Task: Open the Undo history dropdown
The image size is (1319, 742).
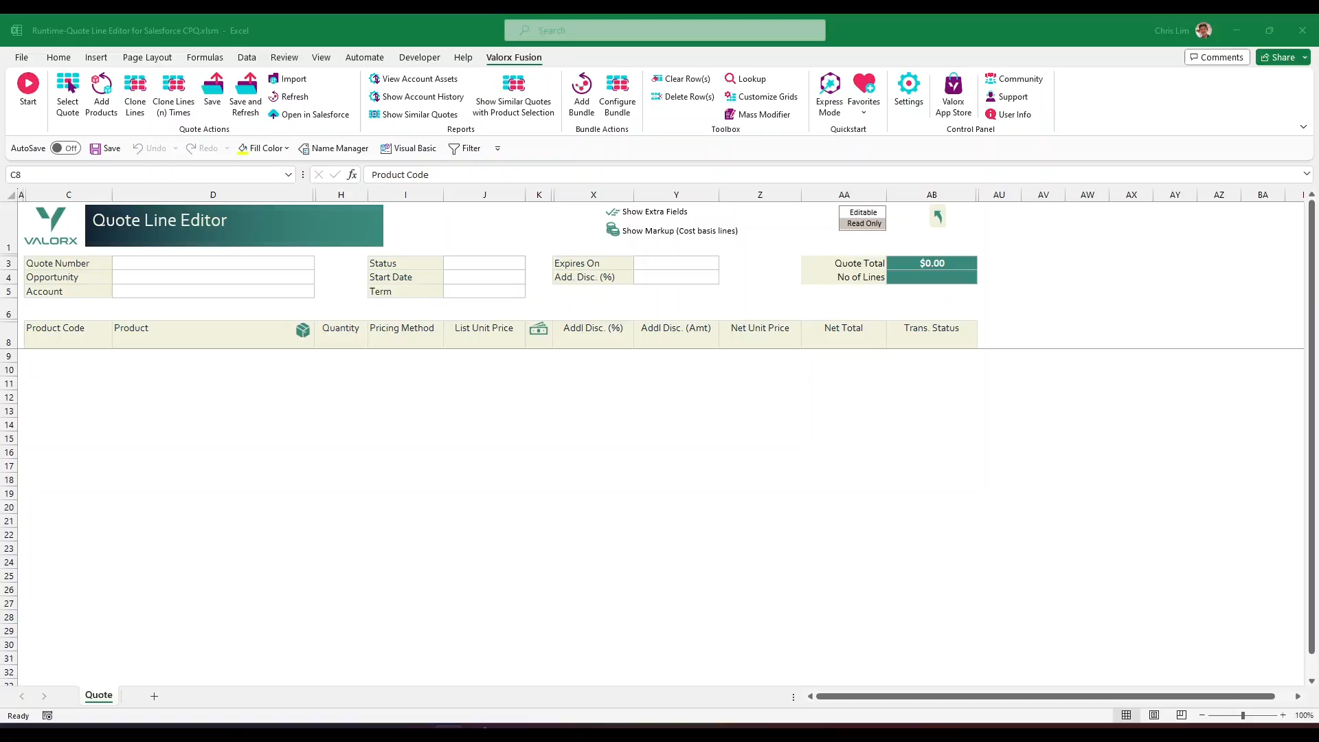Action: (176, 148)
